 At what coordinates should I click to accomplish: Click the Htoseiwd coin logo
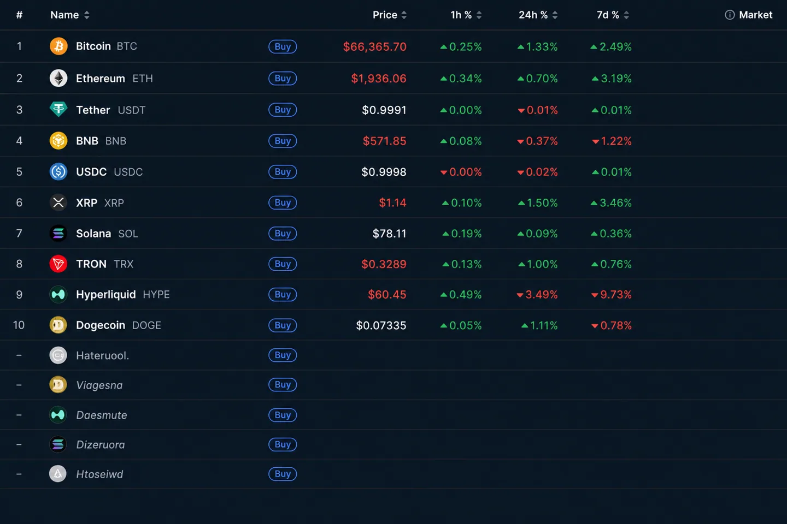[58, 474]
